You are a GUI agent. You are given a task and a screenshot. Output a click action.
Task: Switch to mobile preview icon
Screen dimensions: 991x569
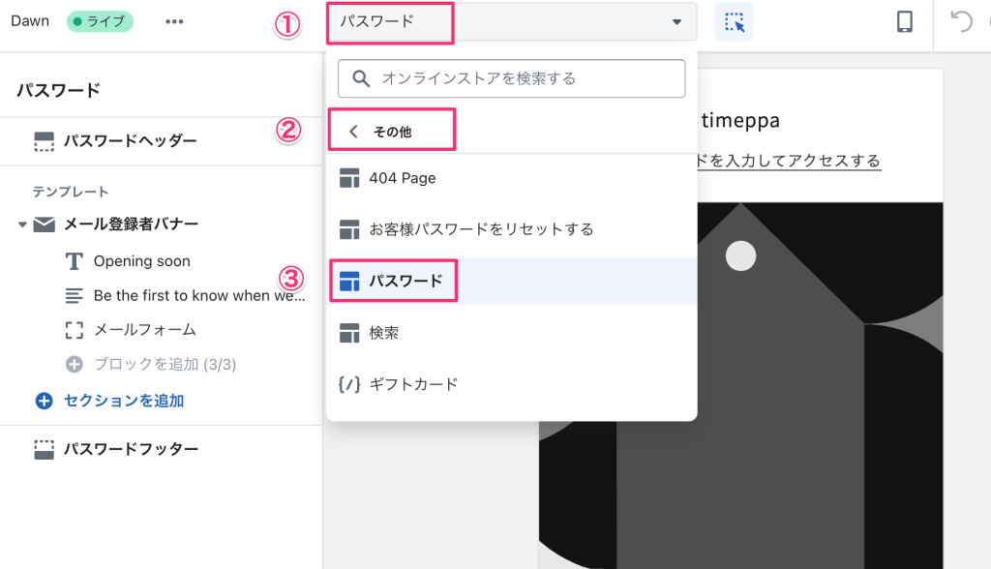(x=904, y=21)
